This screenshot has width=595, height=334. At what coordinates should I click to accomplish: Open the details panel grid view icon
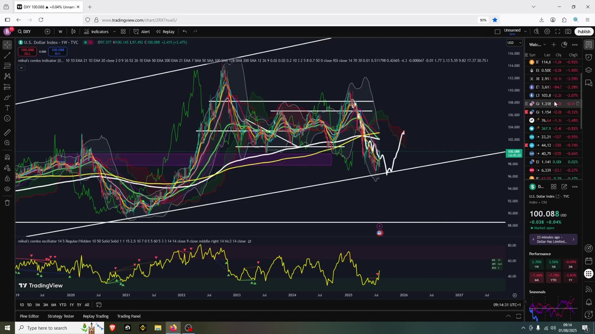(x=554, y=186)
